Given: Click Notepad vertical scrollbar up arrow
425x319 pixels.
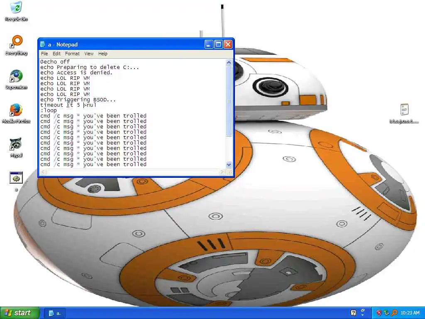Looking at the screenshot, I should (x=229, y=62).
